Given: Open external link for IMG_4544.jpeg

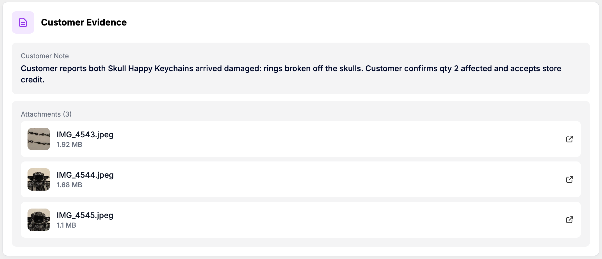Looking at the screenshot, I should pos(569,179).
